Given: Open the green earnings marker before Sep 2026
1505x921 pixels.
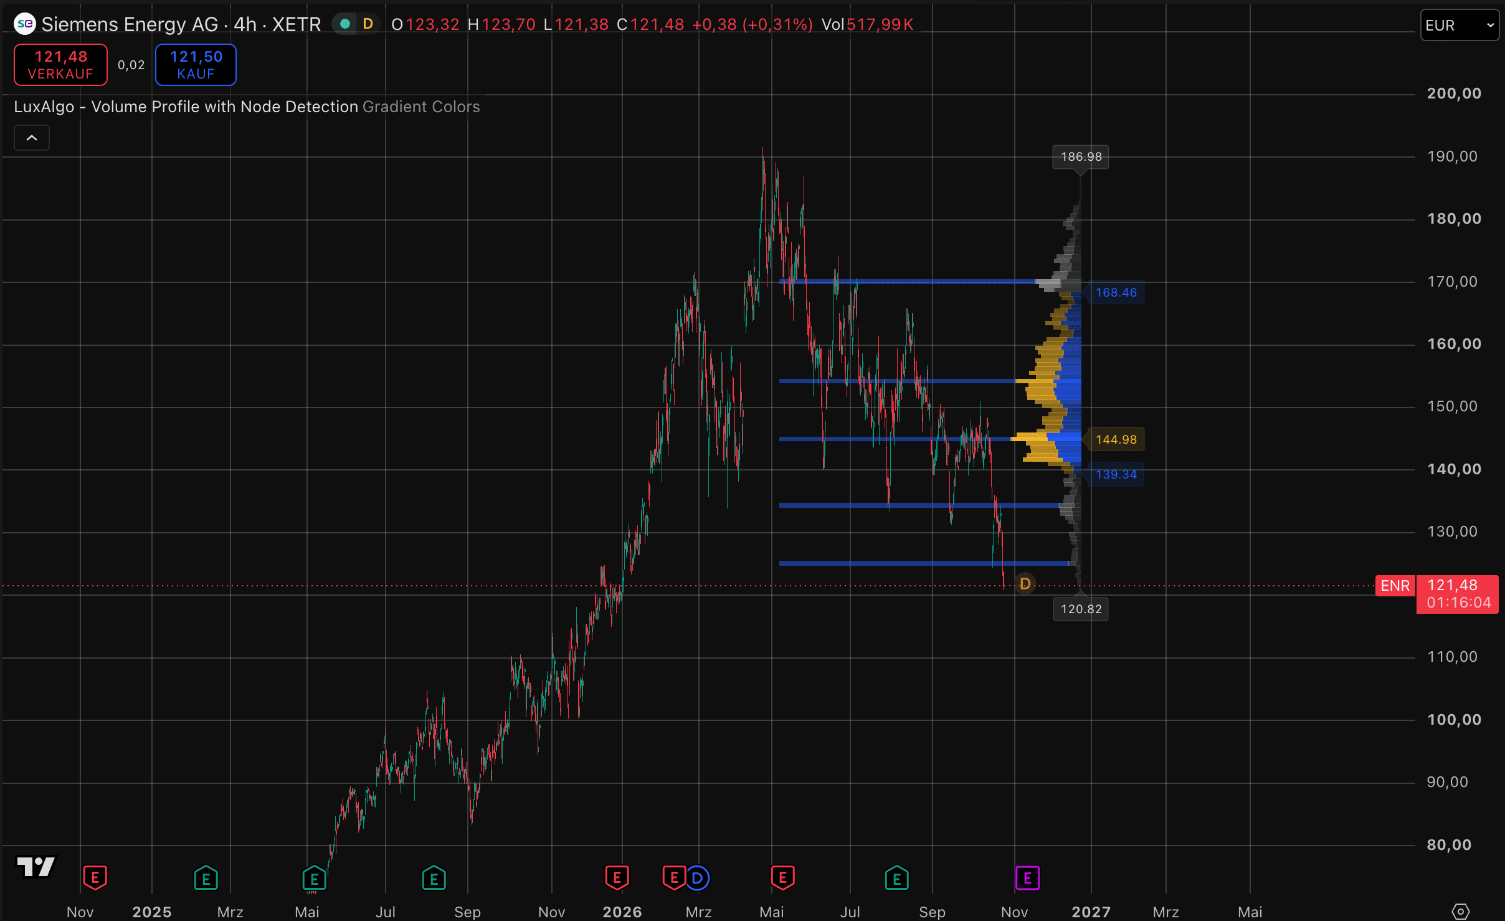Looking at the screenshot, I should tap(897, 878).
